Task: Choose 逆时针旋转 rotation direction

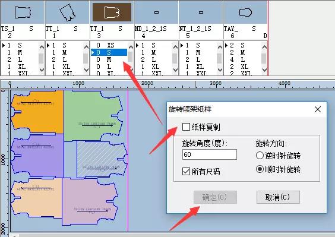Action: point(260,156)
